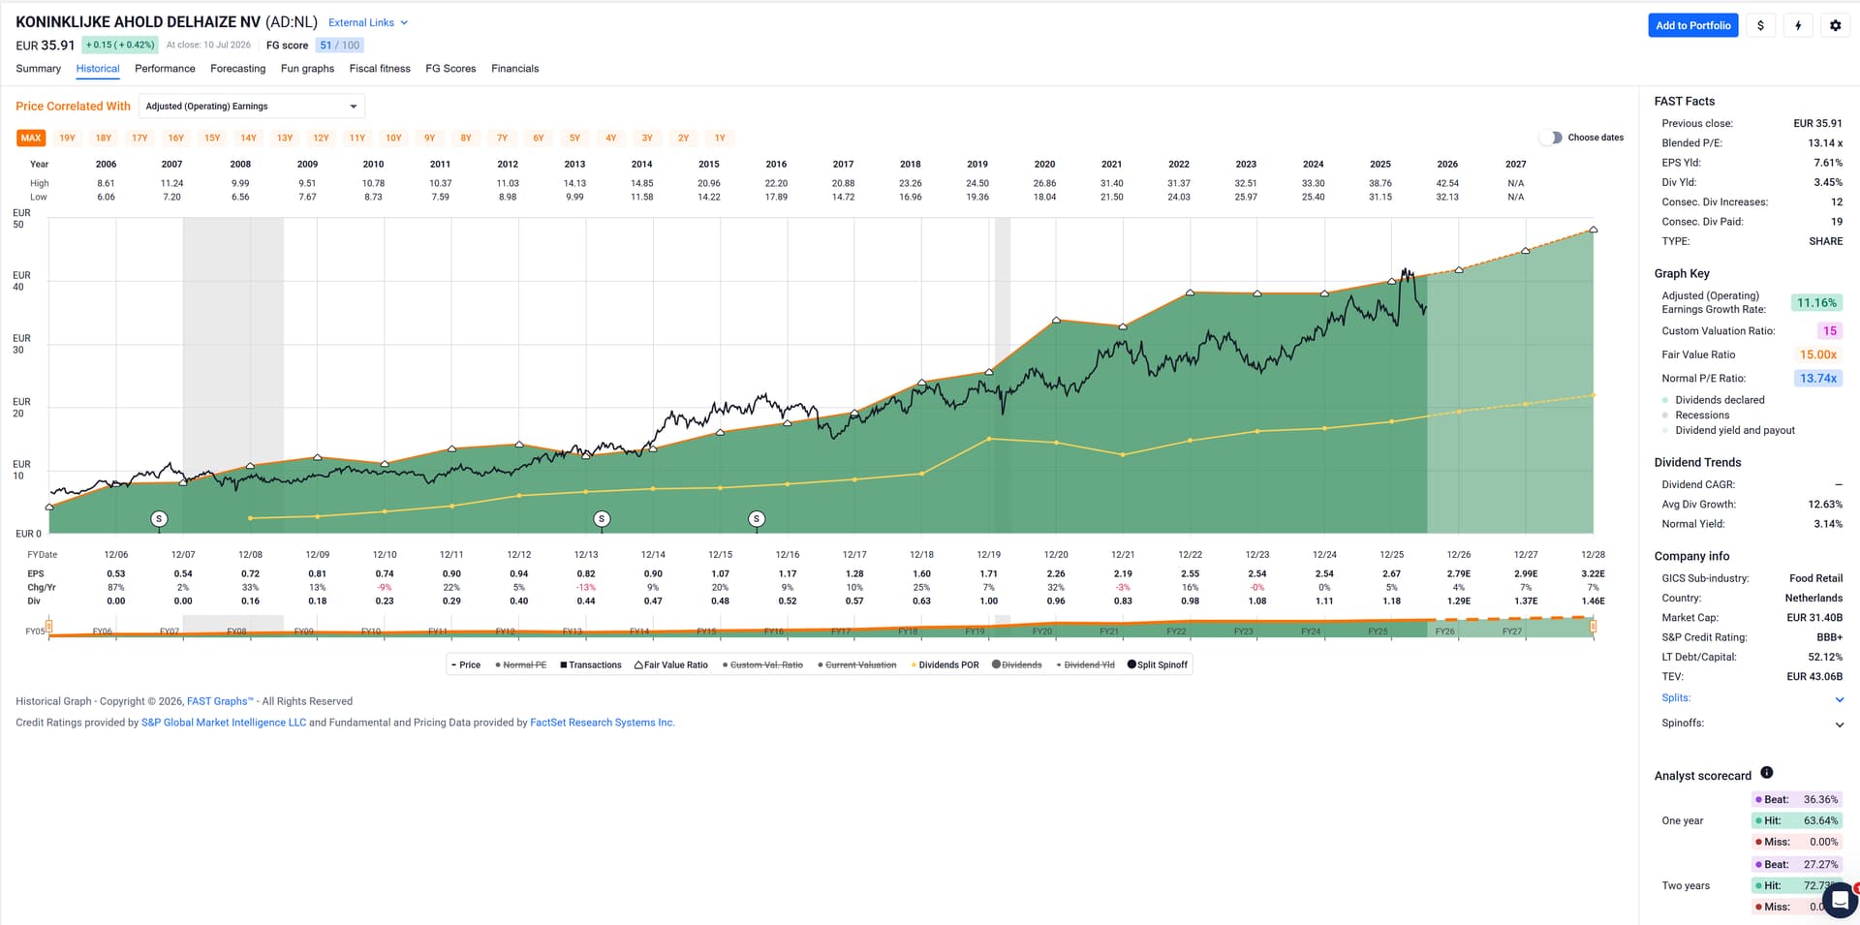This screenshot has height=925, width=1860.
Task: Switch to the Forecasting tab
Action: point(237,69)
